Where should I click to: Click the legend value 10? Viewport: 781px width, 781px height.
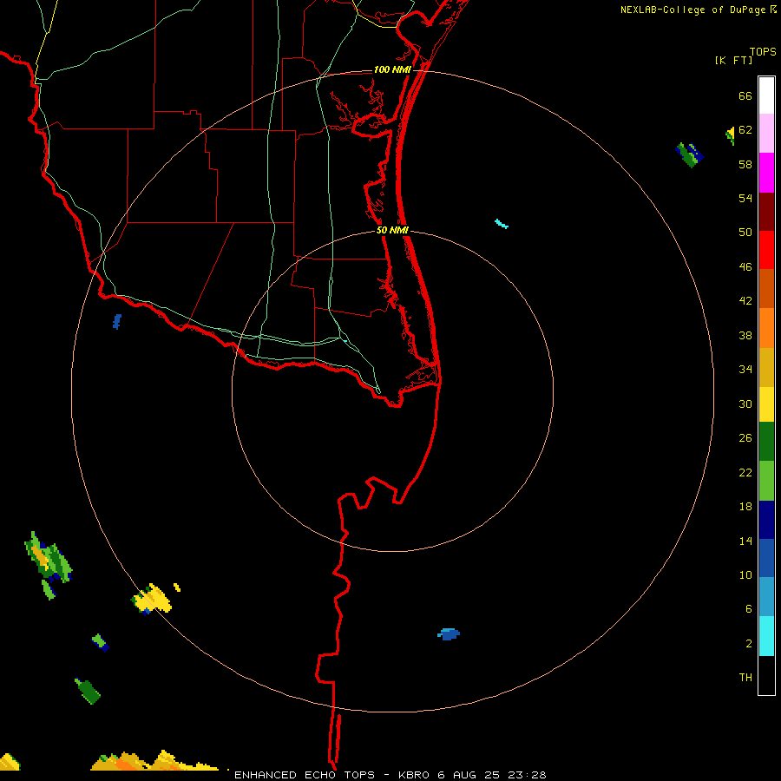click(745, 575)
